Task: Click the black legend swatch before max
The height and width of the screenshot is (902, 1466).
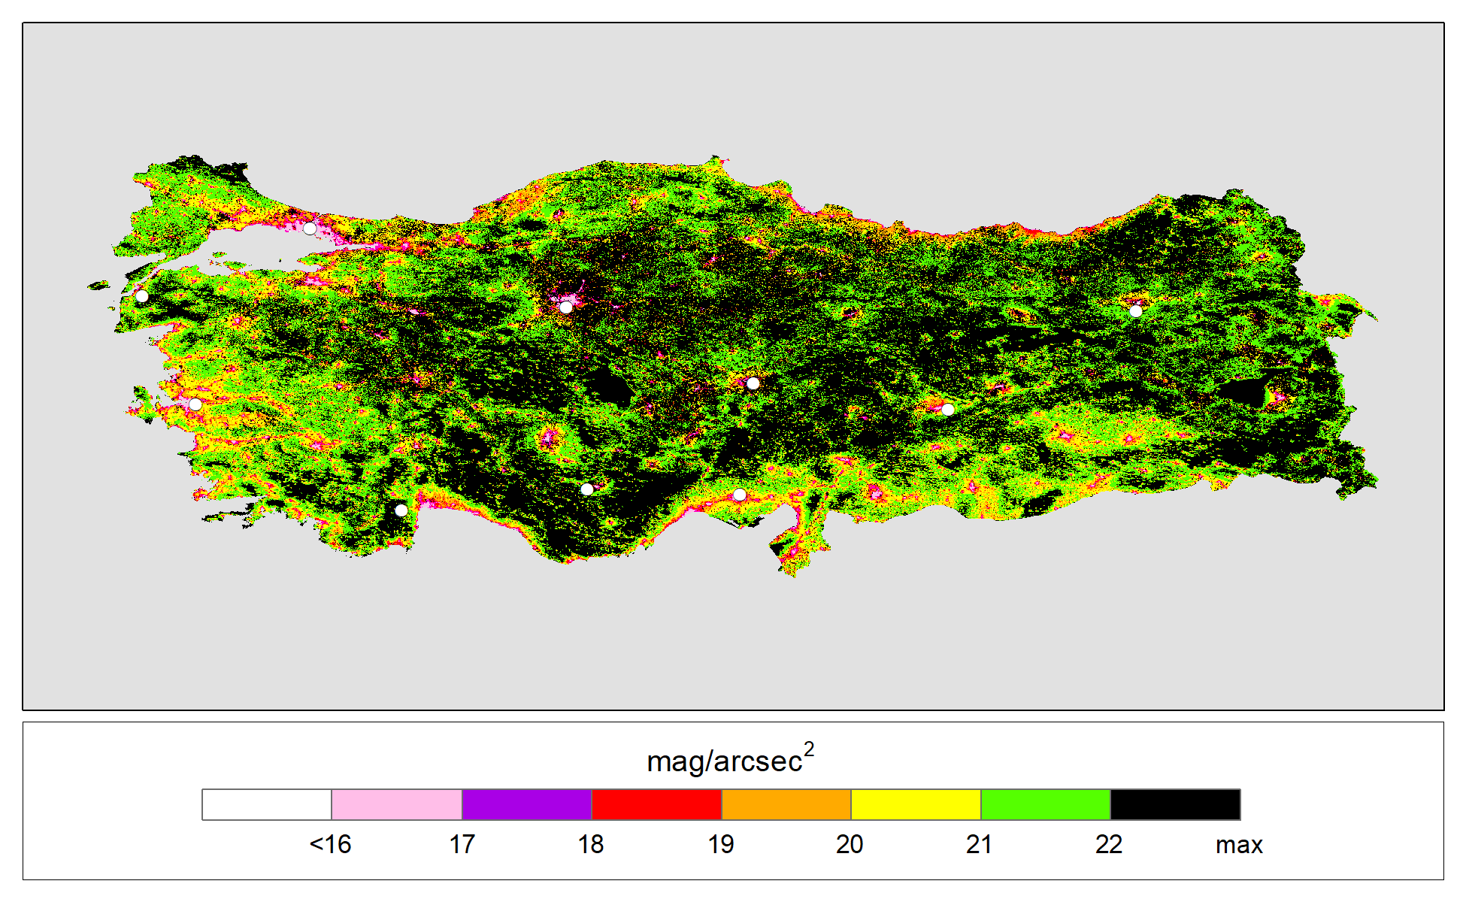Action: pyautogui.click(x=1175, y=804)
